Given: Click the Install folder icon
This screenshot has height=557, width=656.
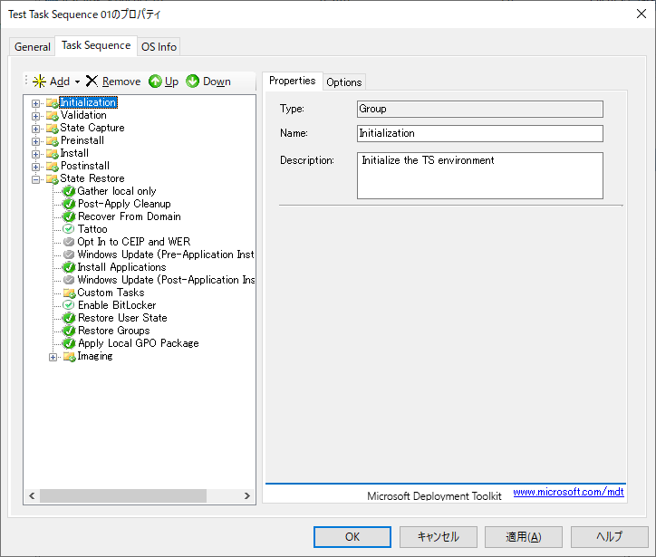Looking at the screenshot, I should tap(53, 154).
